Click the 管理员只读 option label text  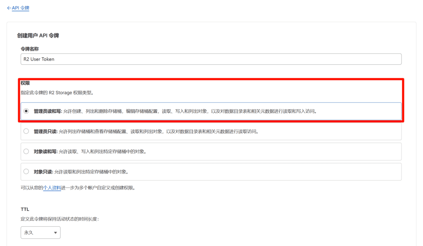tap(45, 131)
